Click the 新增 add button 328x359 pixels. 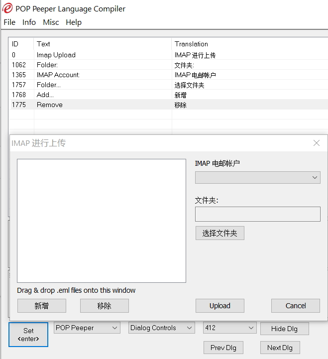coord(42,306)
